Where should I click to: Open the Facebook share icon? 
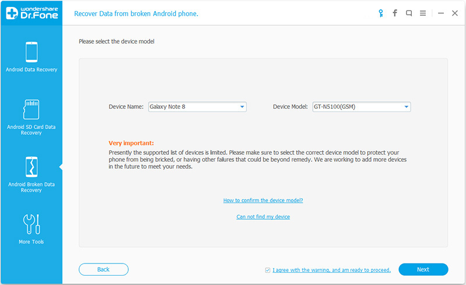pyautogui.click(x=395, y=13)
